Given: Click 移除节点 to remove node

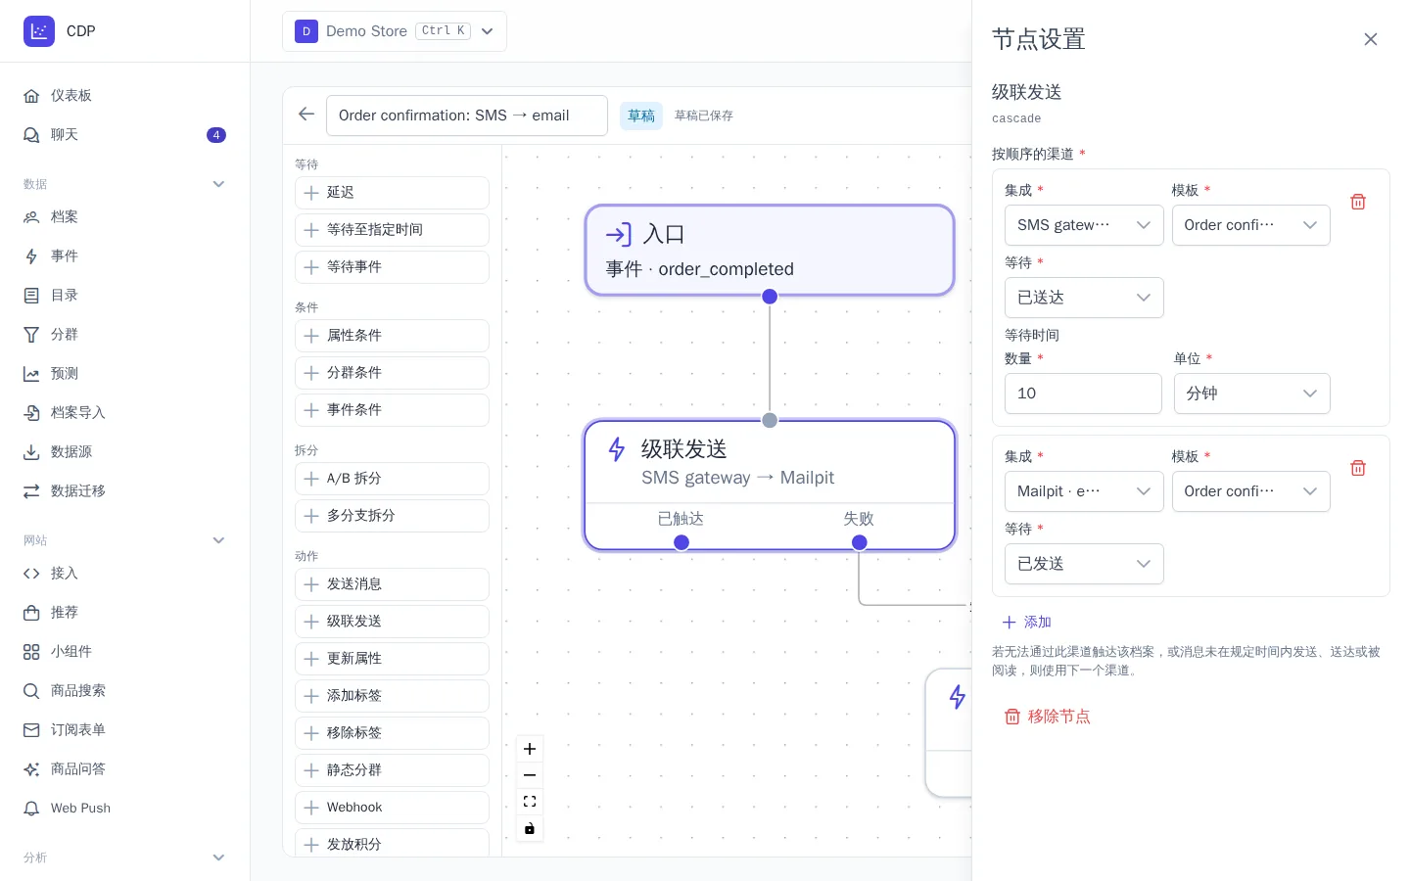Looking at the screenshot, I should pyautogui.click(x=1047, y=717).
